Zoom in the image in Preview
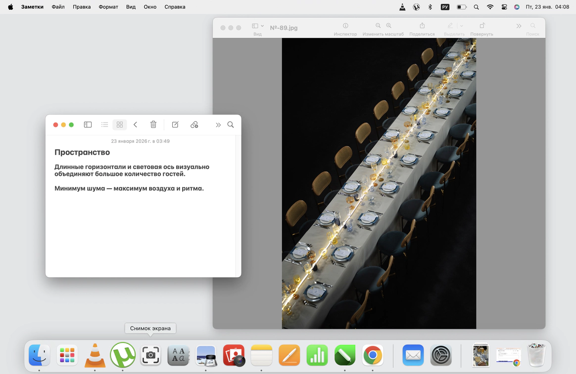The image size is (576, 374). (389, 26)
